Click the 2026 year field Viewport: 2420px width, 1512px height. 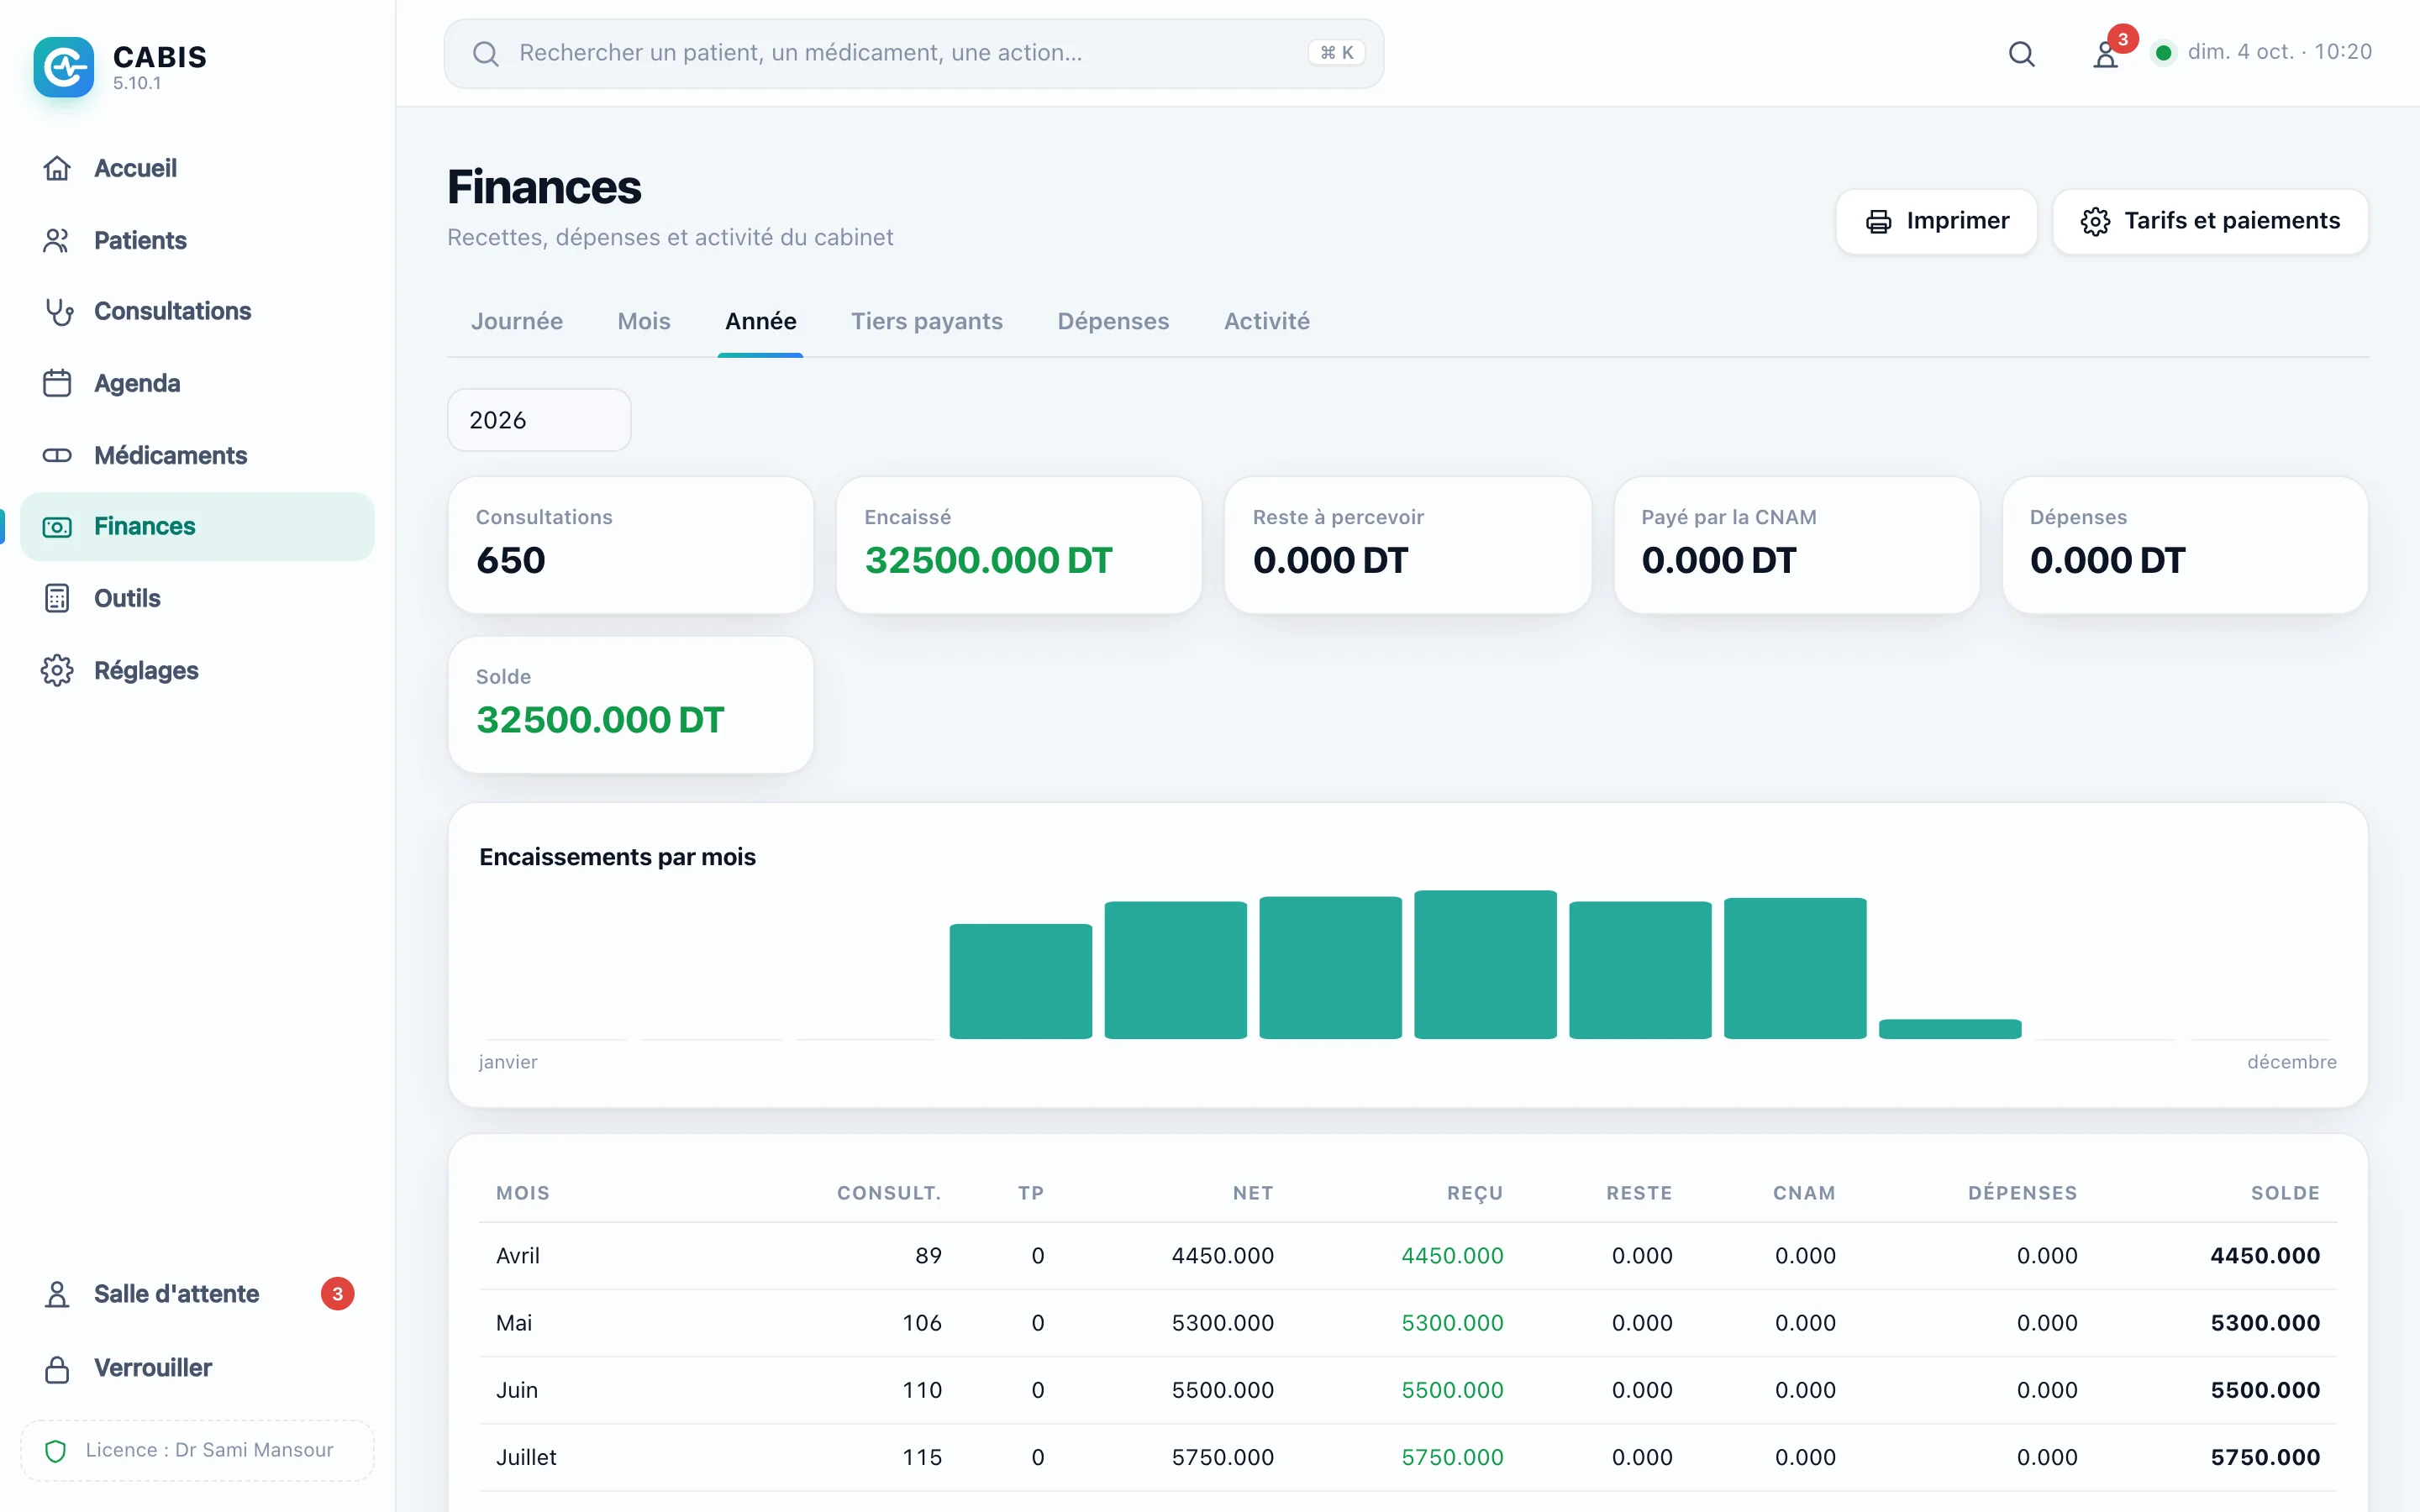pos(539,420)
